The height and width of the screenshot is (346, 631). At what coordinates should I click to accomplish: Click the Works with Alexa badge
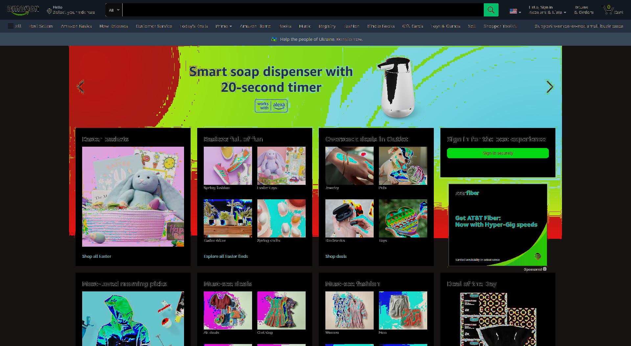click(271, 106)
